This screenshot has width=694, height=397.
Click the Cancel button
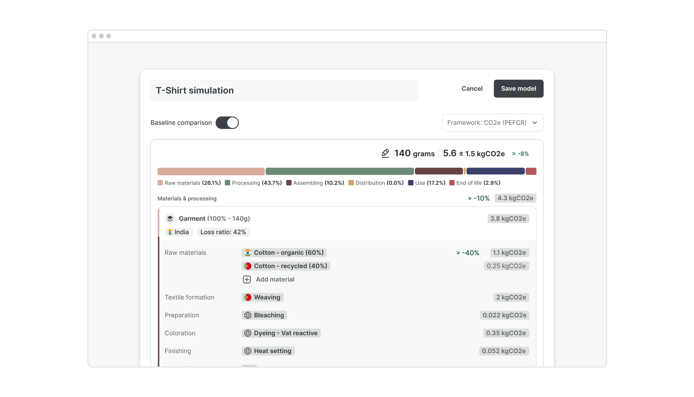point(472,88)
